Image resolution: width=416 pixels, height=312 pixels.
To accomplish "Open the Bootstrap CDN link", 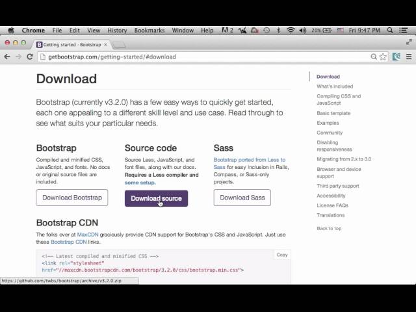I will [x=69, y=242].
